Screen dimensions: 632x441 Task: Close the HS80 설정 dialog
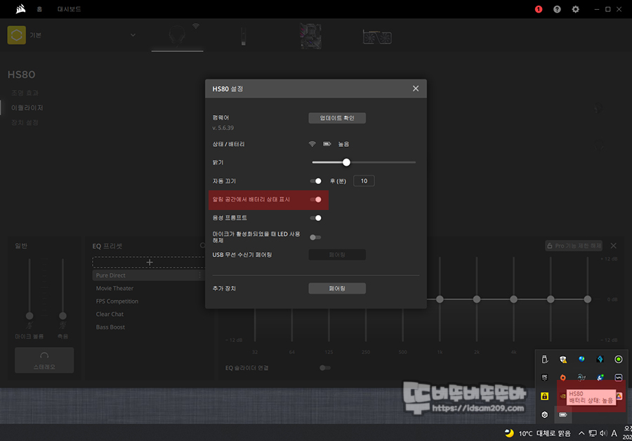(x=416, y=88)
